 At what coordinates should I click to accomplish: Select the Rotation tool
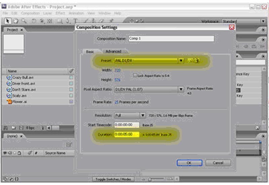pyautogui.click(x=34, y=21)
